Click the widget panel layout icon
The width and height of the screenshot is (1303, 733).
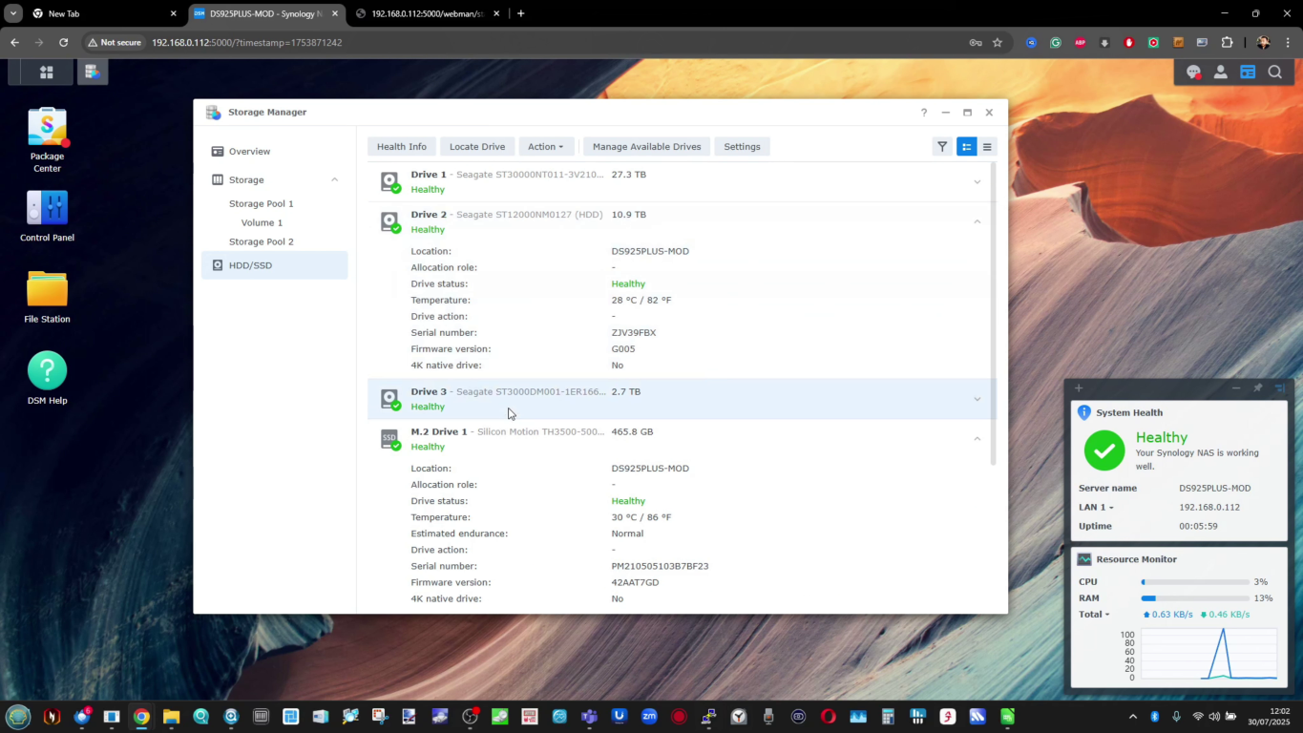click(x=1280, y=387)
